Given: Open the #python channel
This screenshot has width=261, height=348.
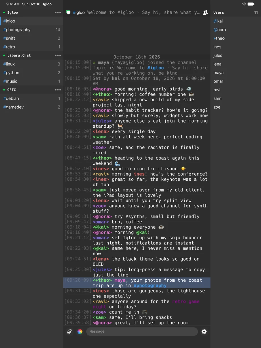Looking at the screenshot, I should (x=31, y=73).
